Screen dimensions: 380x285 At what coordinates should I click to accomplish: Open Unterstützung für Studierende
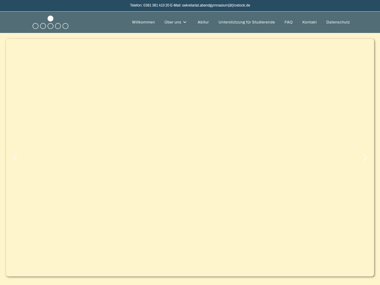click(x=246, y=22)
